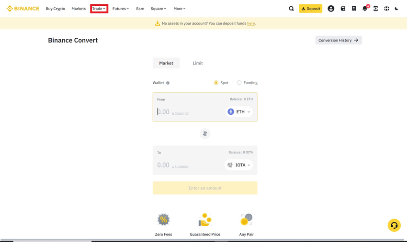The image size is (407, 242).
Task: Click the 'Zero Fees' label
Action: 164,234
